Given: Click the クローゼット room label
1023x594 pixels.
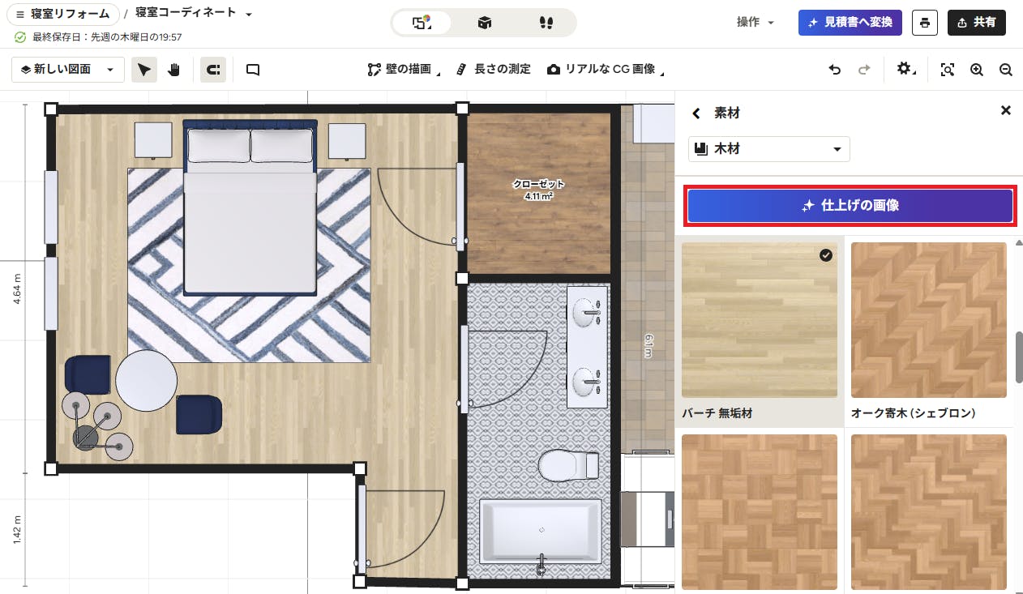Looking at the screenshot, I should [538, 190].
